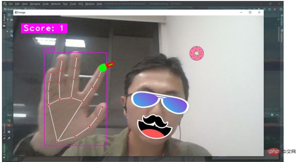Screen dimensions: 299x162
Task: Open the Refactor menu
Action: (56, 4)
